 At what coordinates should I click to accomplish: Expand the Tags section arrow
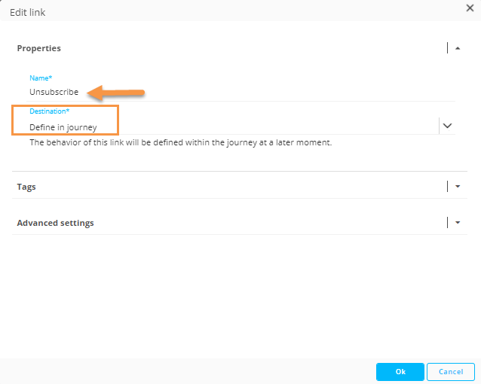tap(458, 187)
